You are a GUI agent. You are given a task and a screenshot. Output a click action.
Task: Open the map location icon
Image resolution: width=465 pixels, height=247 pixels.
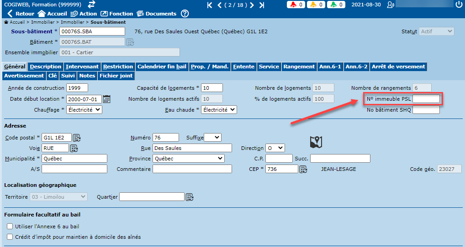coord(316,142)
